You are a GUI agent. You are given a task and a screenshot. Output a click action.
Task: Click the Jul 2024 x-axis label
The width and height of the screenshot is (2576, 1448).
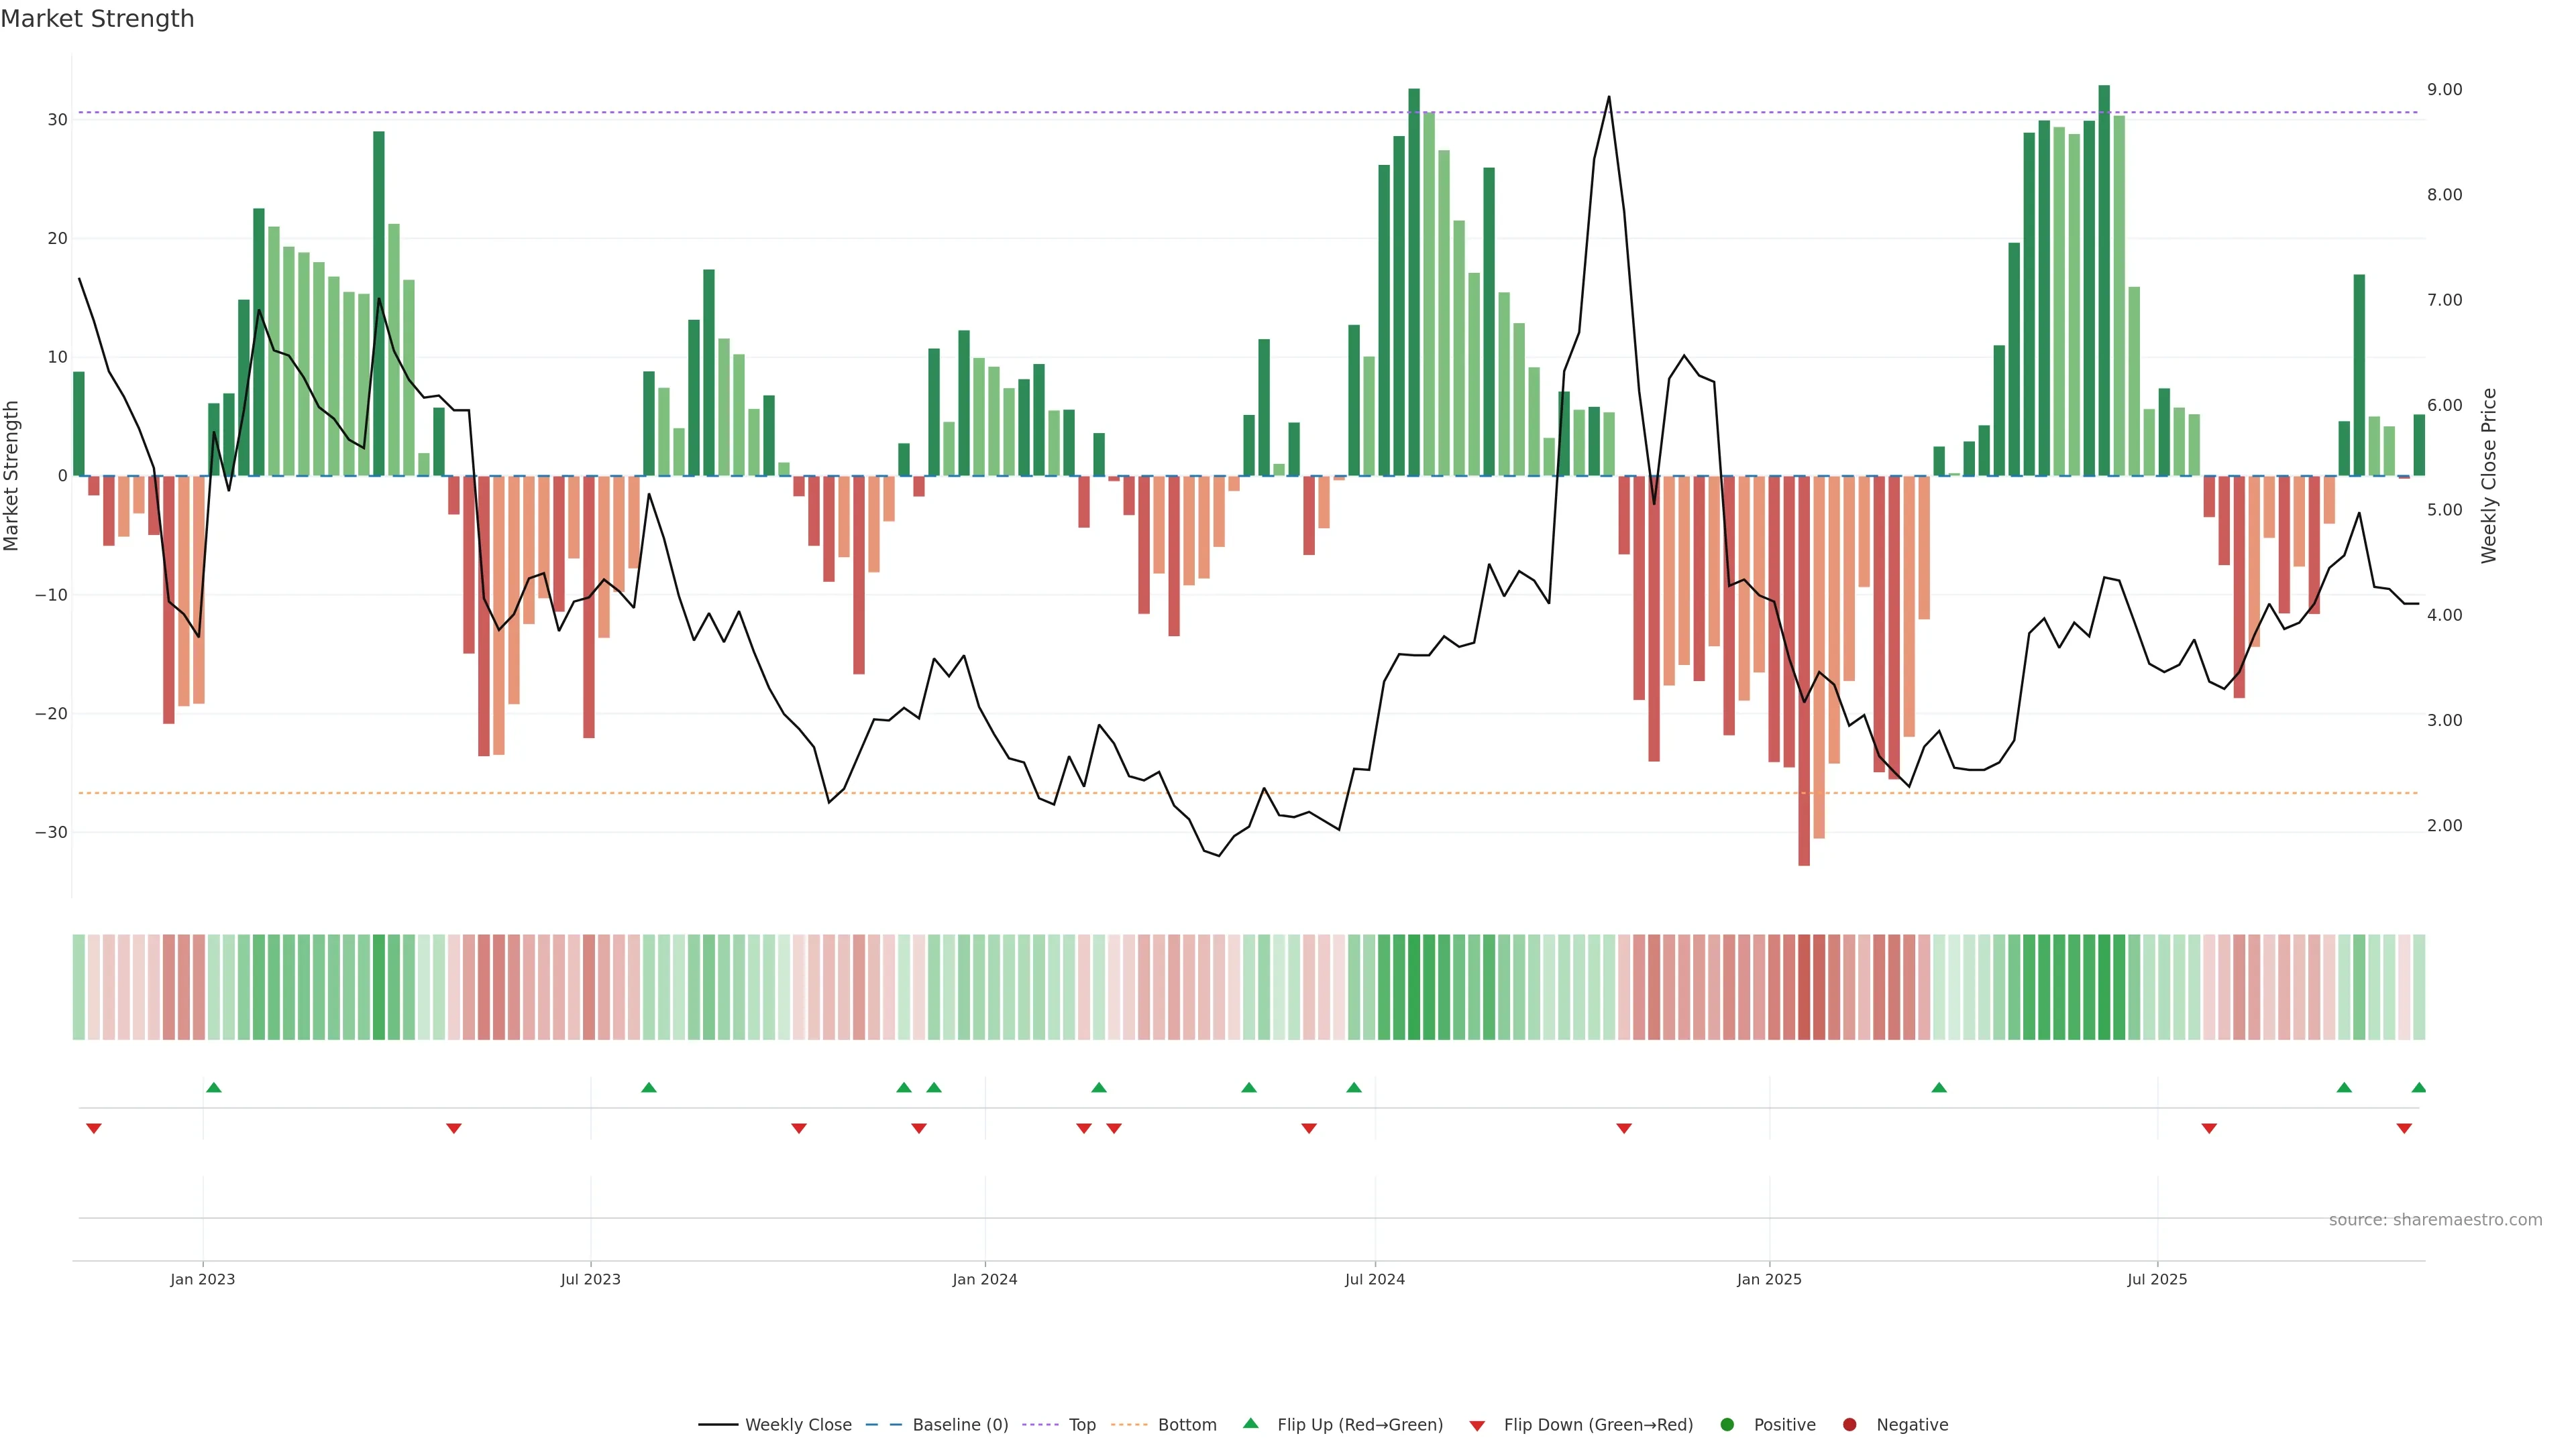tap(1374, 1279)
